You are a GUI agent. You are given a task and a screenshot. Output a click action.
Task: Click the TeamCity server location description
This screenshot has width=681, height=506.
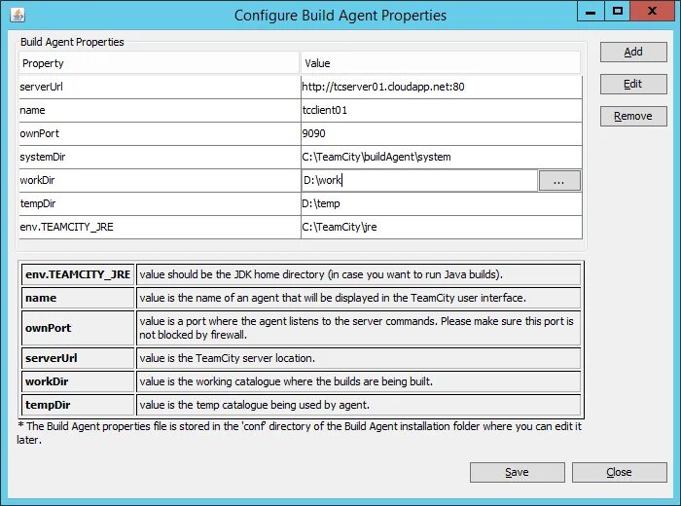[x=227, y=358]
